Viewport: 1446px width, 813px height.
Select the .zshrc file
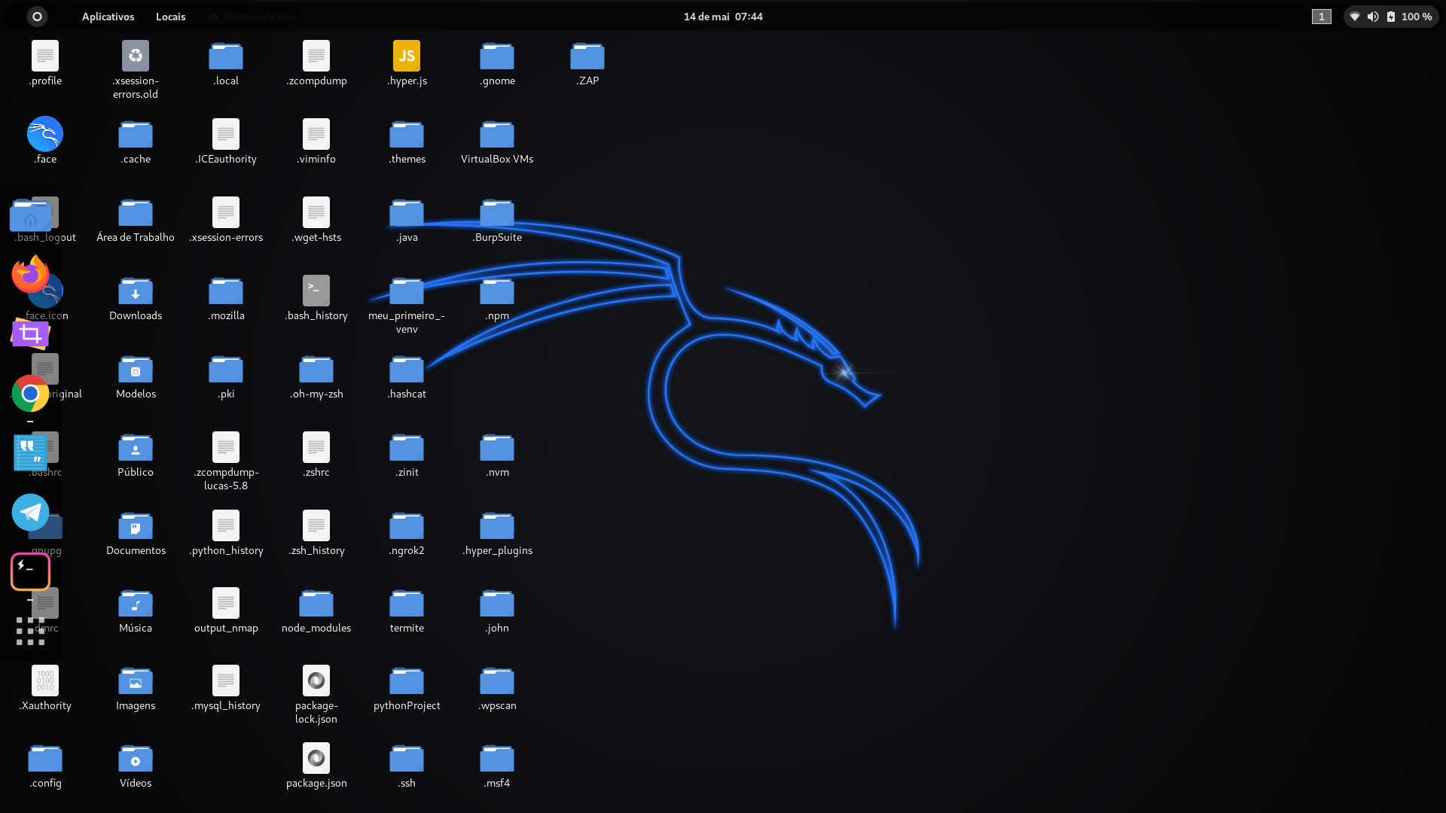(316, 447)
